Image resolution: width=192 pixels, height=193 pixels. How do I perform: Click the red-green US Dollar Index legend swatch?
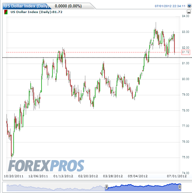pos(6,12)
